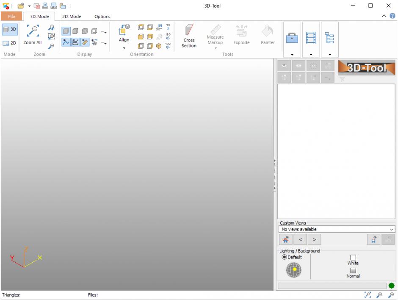
Task: Click the Explode tool
Action: 241,35
